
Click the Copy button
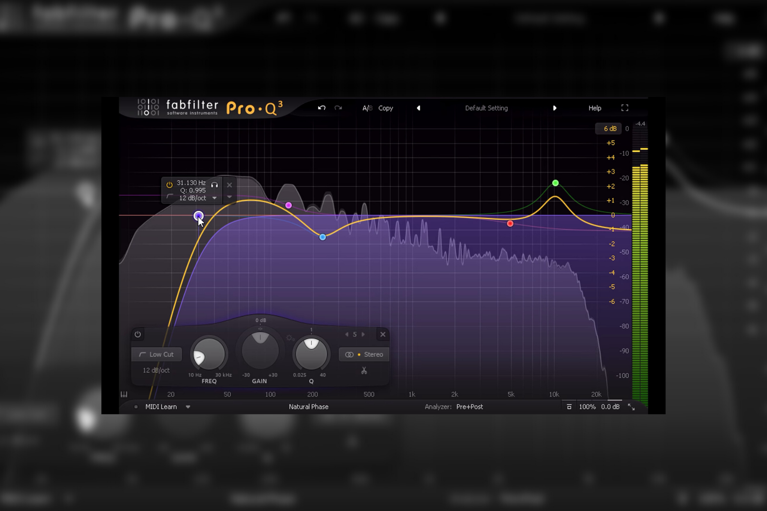tap(385, 108)
